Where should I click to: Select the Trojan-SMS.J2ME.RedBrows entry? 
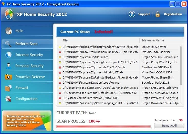(160, 88)
